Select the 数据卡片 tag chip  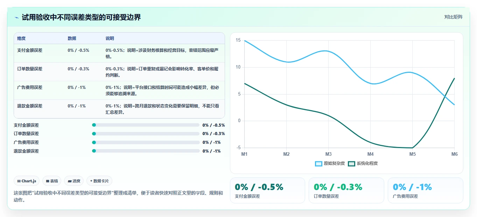click(x=99, y=181)
